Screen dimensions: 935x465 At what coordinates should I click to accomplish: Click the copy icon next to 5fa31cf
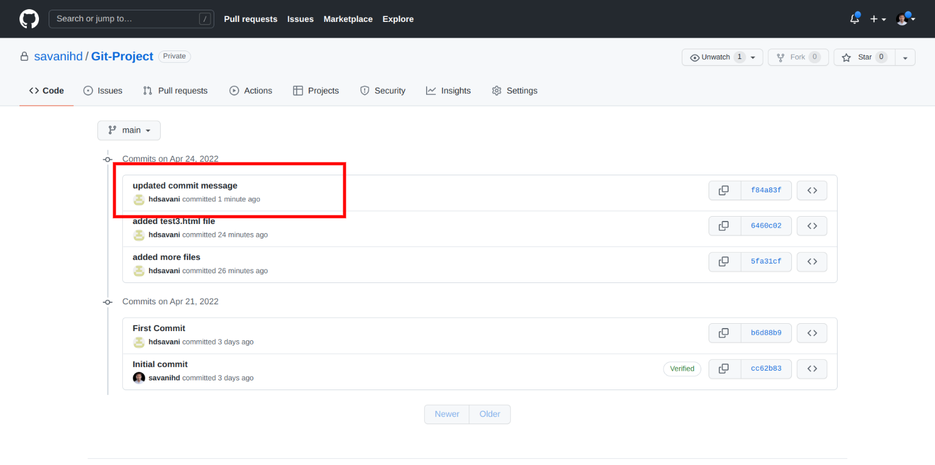[724, 262]
